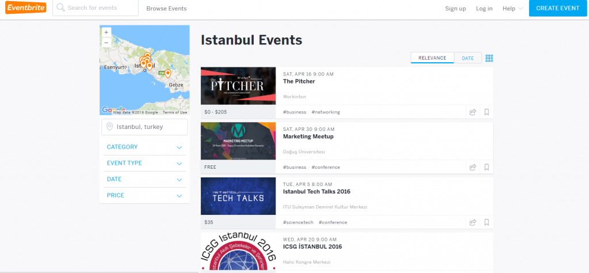Click the $0 - $205 price label
589x273 pixels.
216,112
